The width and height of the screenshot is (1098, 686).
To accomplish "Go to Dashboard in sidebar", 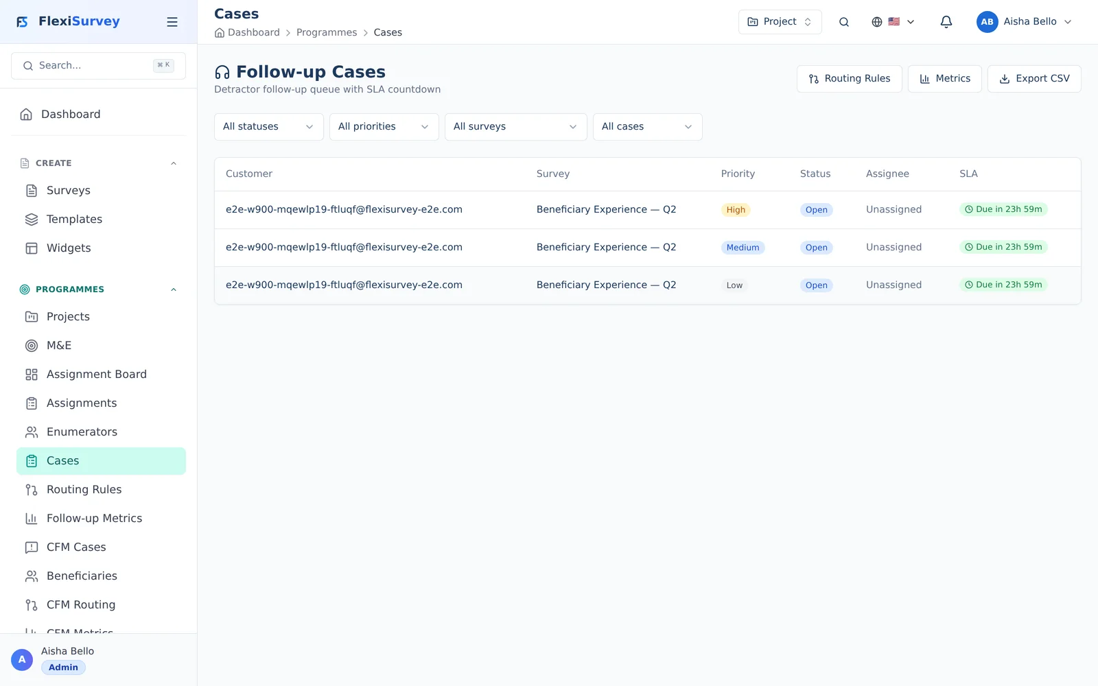I will click(99, 115).
